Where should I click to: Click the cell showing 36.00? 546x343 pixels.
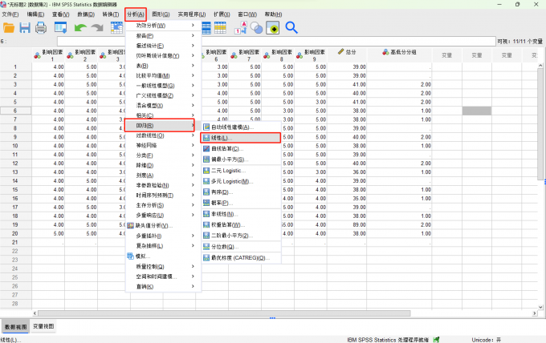tap(347, 172)
